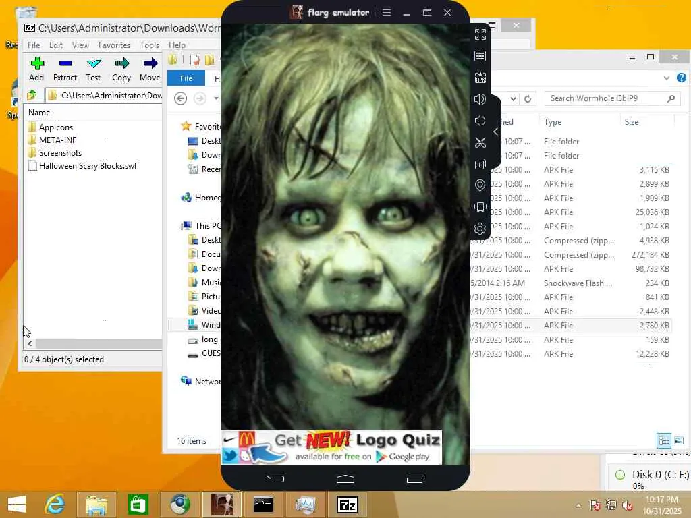Screen dimensions: 691x518
Task: Open Command Prompt from taskbar
Action: tap(263, 505)
